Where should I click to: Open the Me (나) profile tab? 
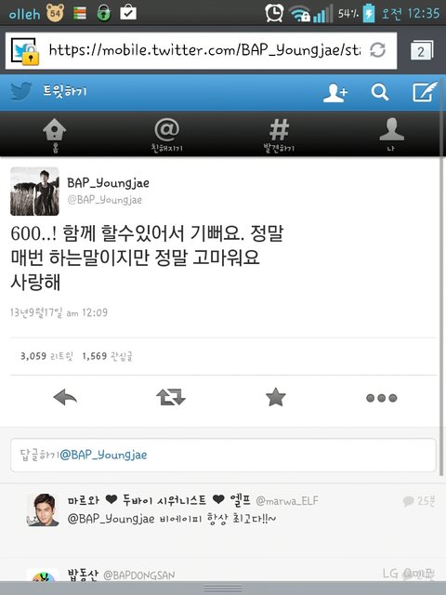[x=391, y=134]
